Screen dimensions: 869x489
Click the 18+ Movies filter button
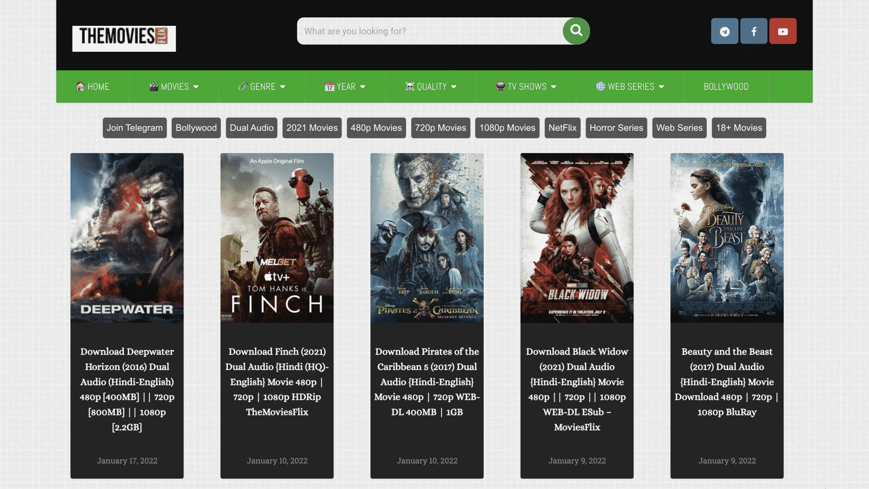[x=739, y=128]
